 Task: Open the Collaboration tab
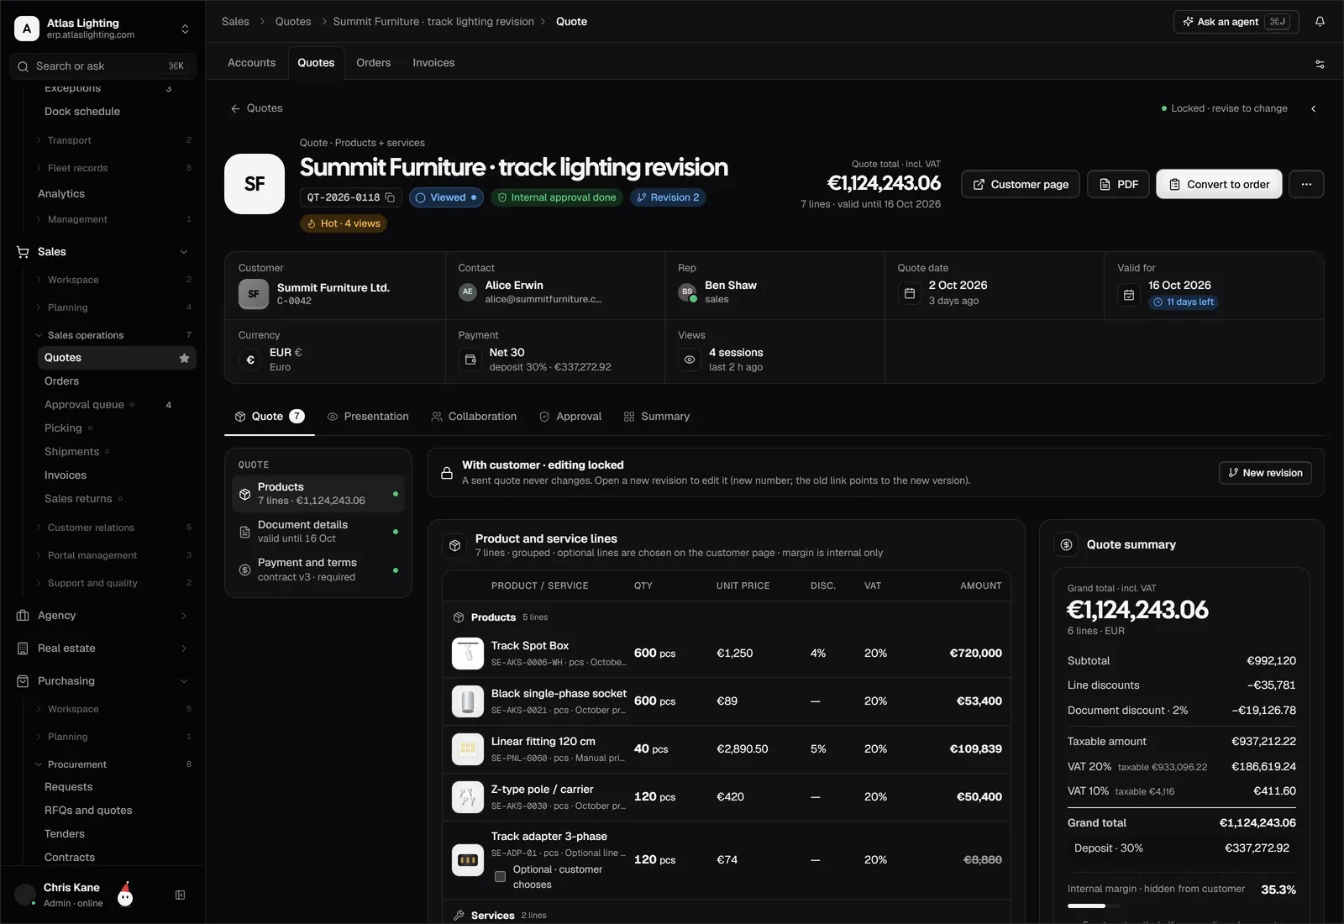474,417
